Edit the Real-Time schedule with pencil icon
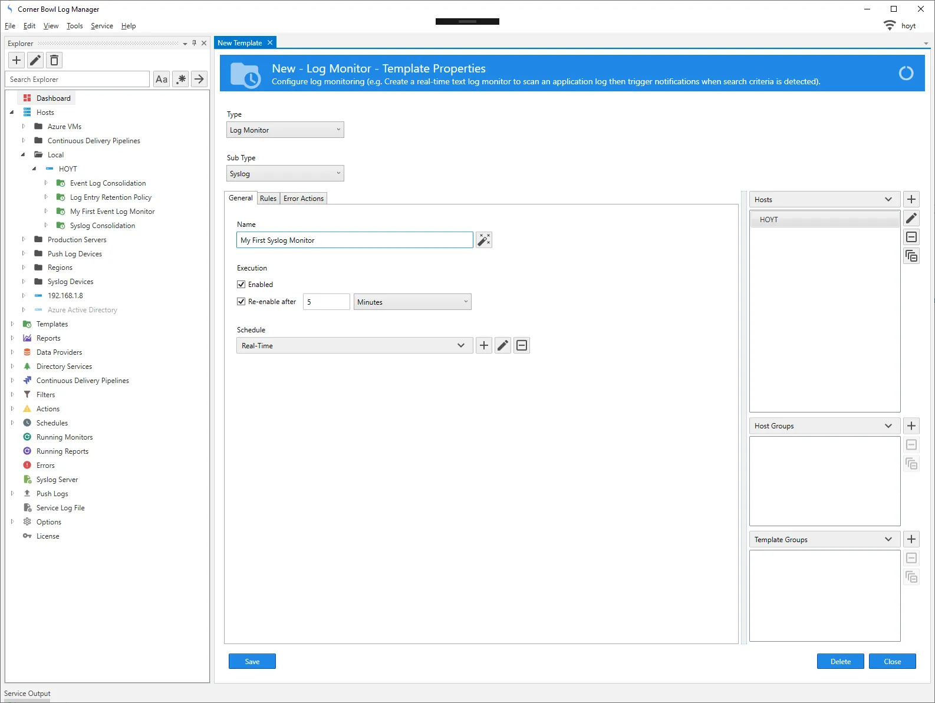 (x=503, y=345)
